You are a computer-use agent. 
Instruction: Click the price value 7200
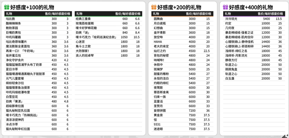point(192,111)
